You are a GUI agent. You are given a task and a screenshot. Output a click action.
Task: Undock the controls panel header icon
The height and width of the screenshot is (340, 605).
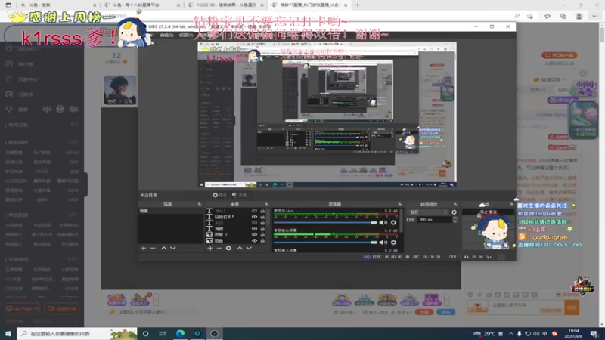(512, 204)
